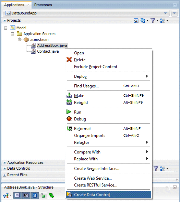Open the DataBoundApp application selector dropdown
180x202 pixels.
pyautogui.click(x=165, y=13)
